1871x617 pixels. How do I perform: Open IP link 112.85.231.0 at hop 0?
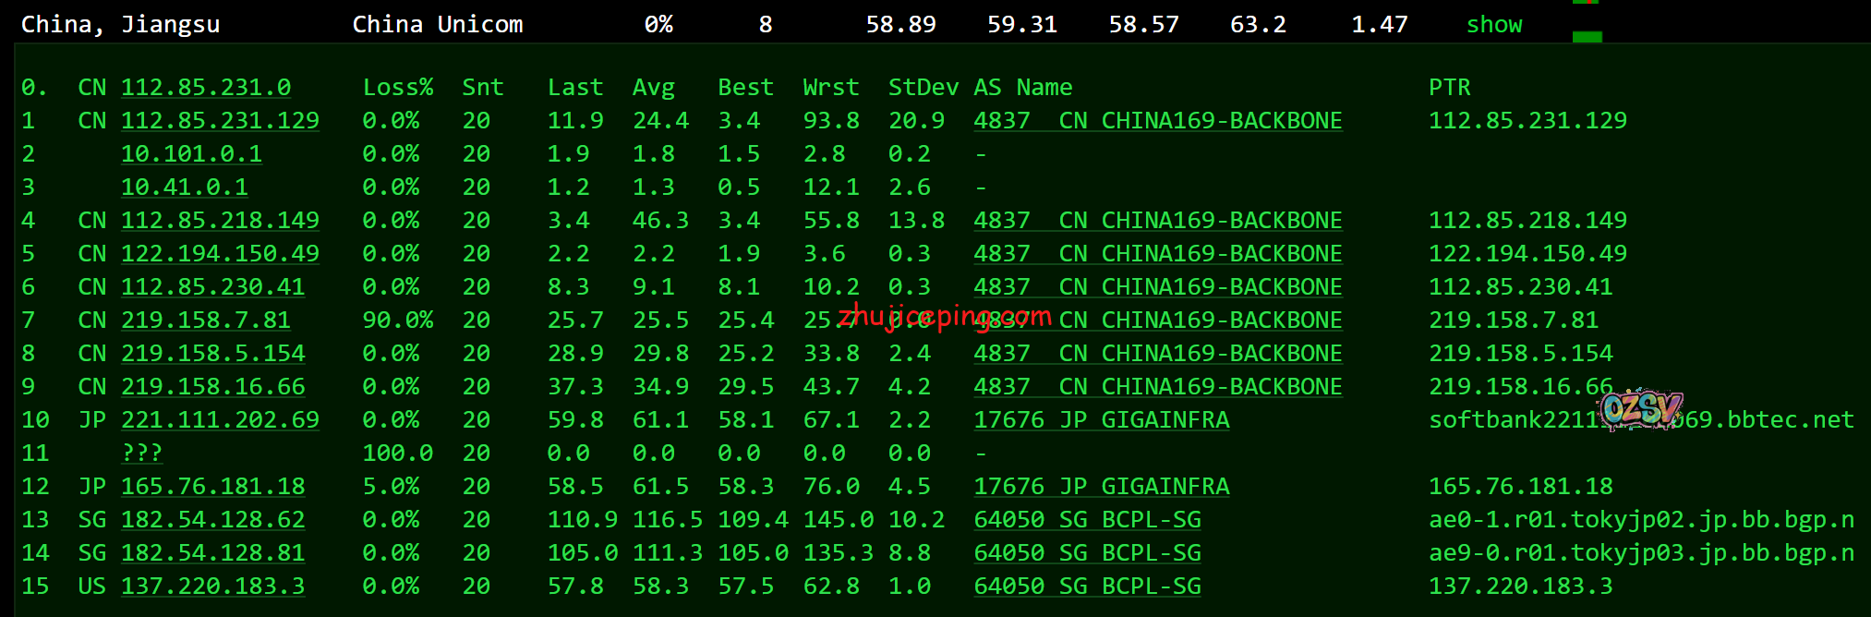pyautogui.click(x=206, y=88)
